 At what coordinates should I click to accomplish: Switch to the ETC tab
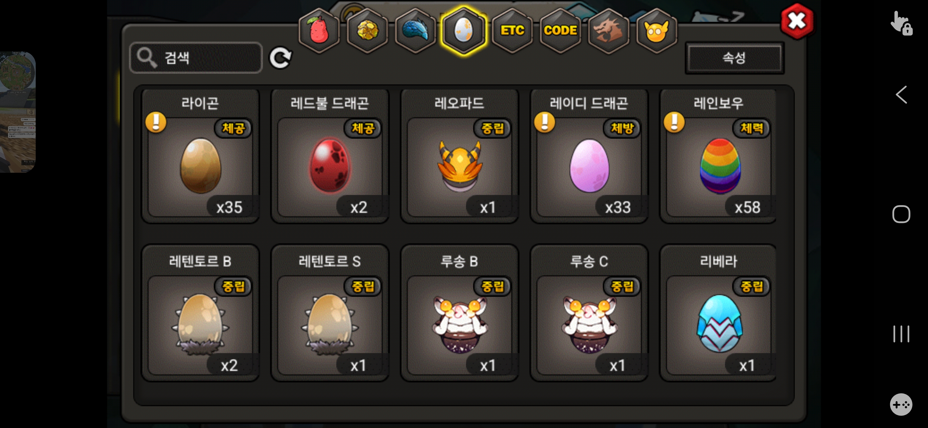[x=512, y=31]
